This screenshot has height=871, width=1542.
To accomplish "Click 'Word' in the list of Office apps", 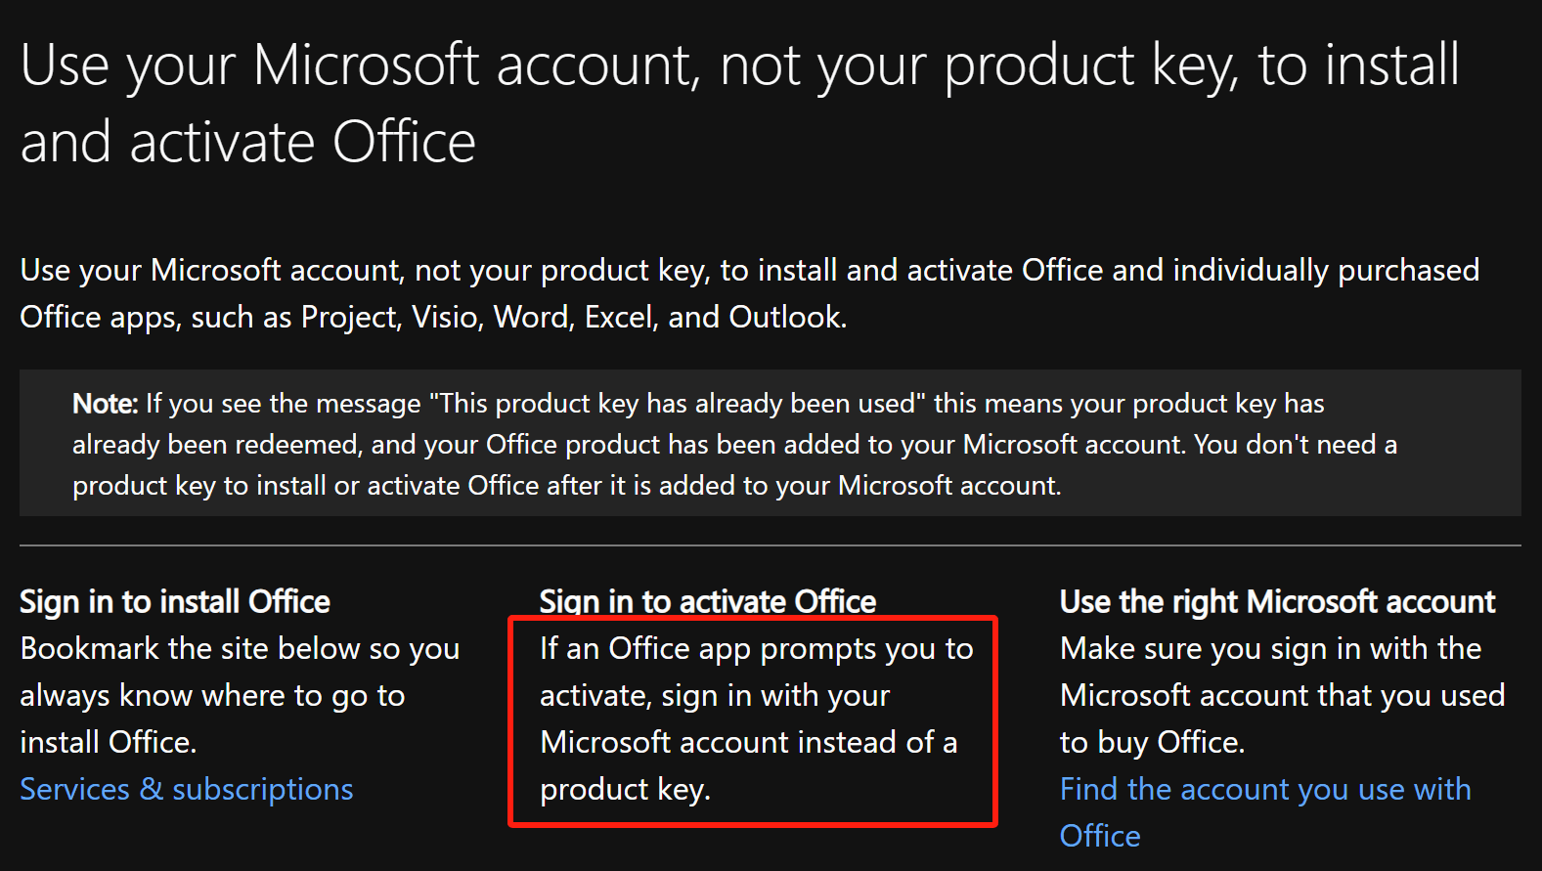I will [x=531, y=317].
